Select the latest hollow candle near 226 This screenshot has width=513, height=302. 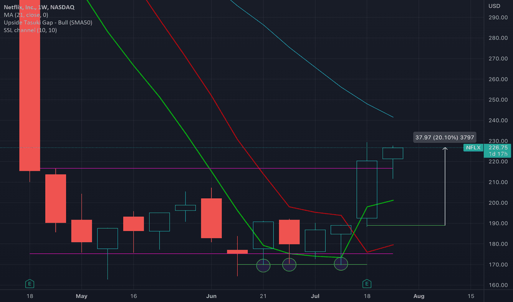coord(393,153)
